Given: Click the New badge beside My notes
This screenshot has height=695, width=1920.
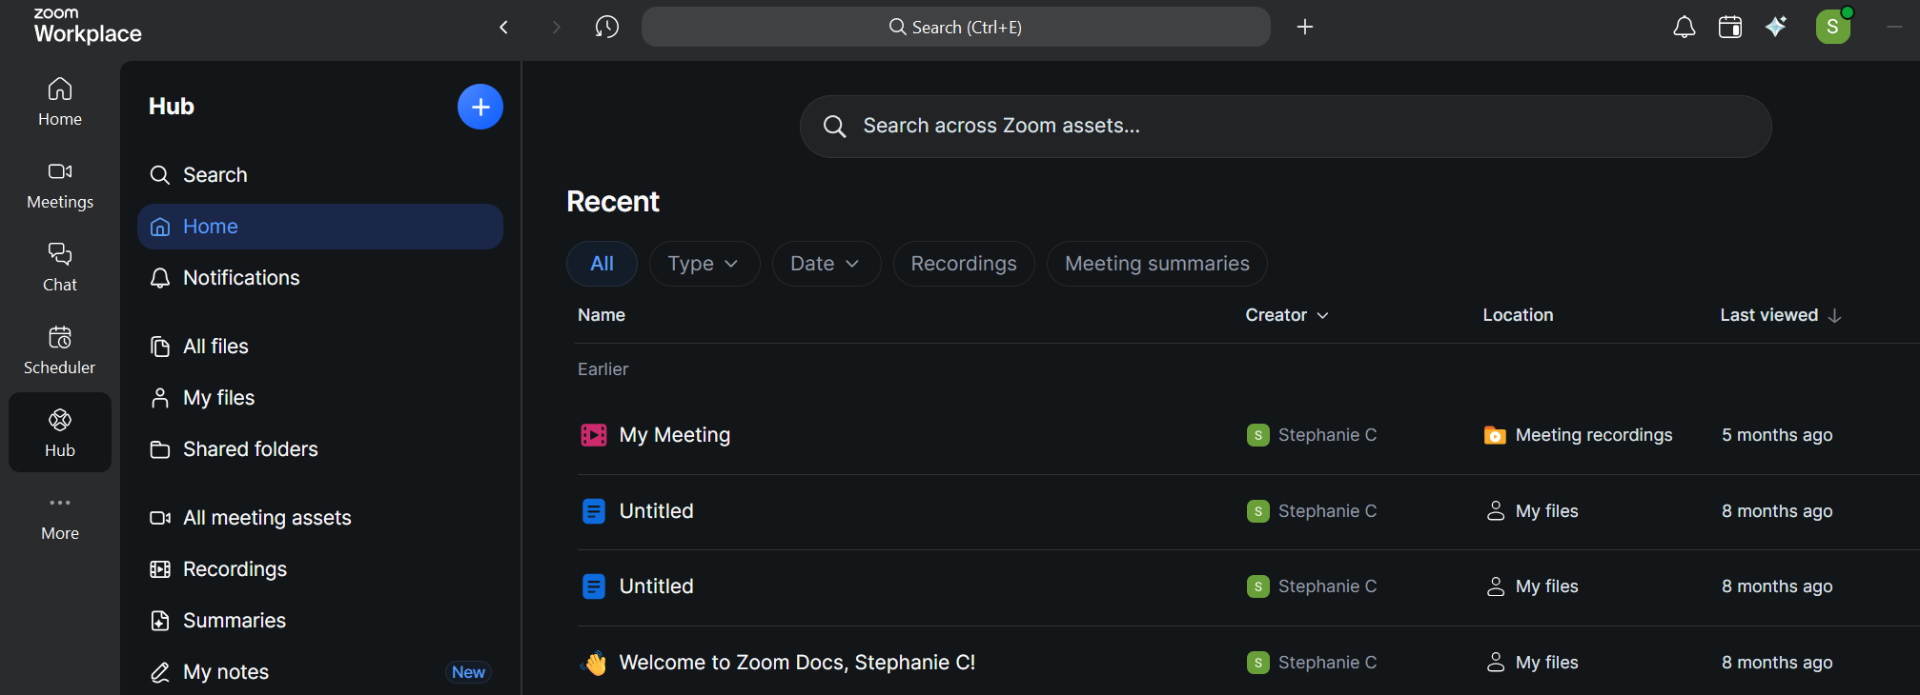Looking at the screenshot, I should 468,672.
